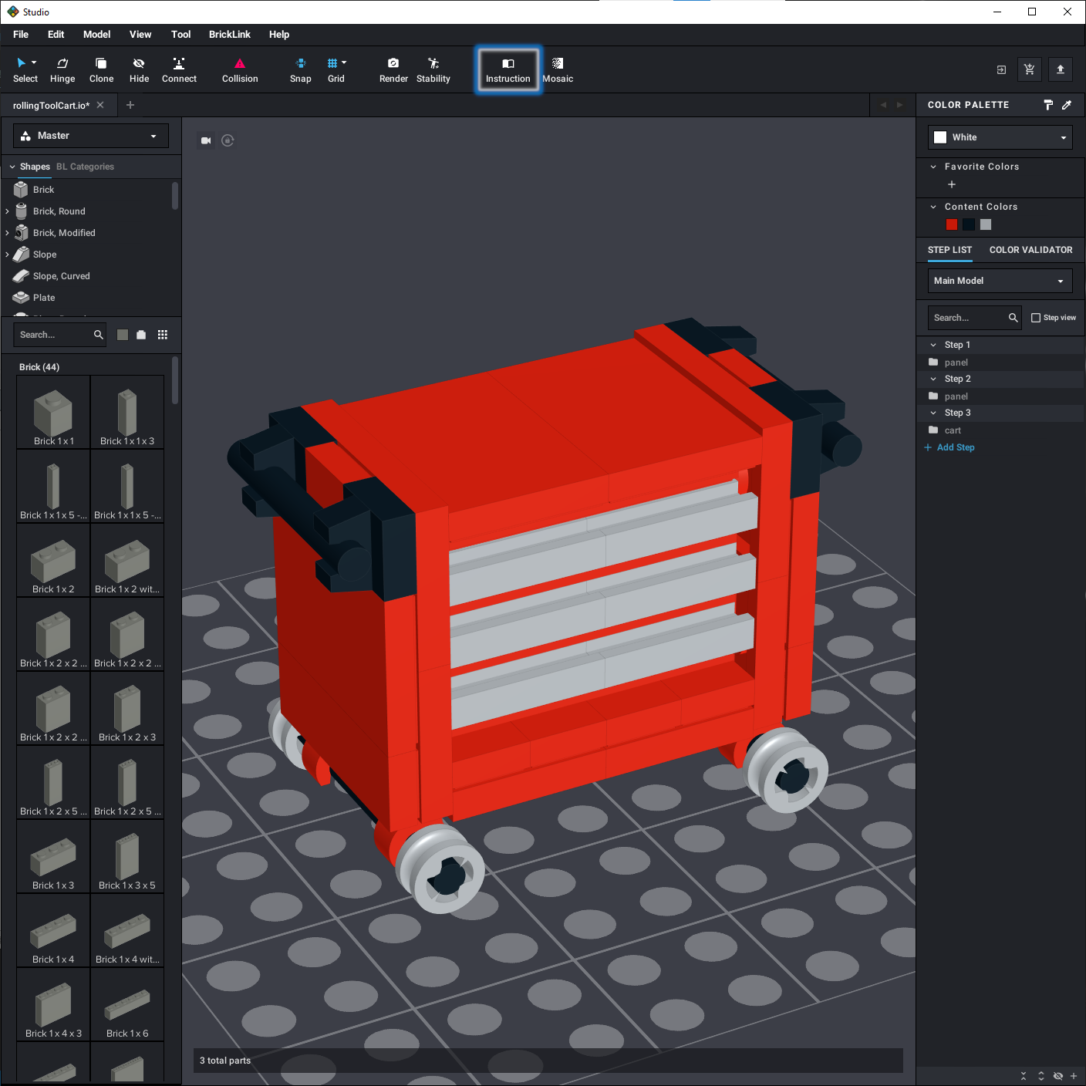The image size is (1086, 1086).
Task: Open the Help menu
Action: tap(279, 35)
